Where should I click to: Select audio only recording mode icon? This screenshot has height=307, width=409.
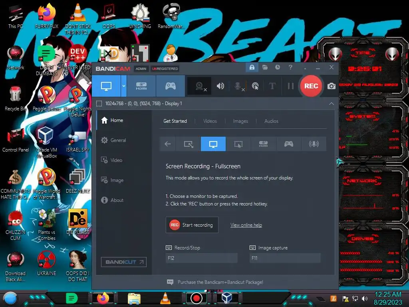pos(314,144)
